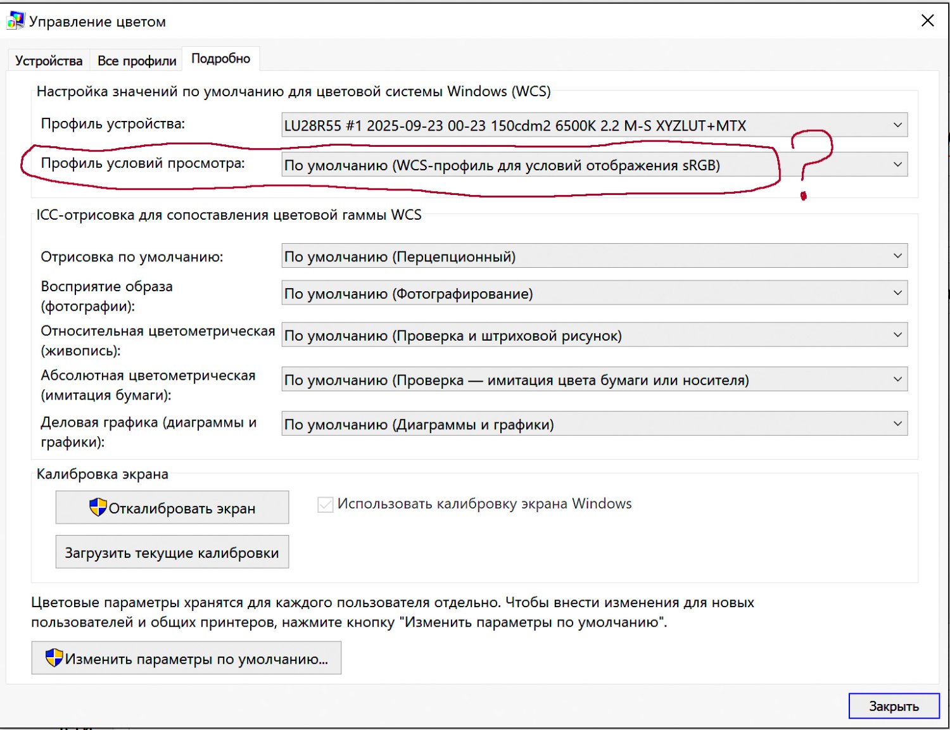
Task: Click the Калибровка экрана group heading
Action: point(103,474)
